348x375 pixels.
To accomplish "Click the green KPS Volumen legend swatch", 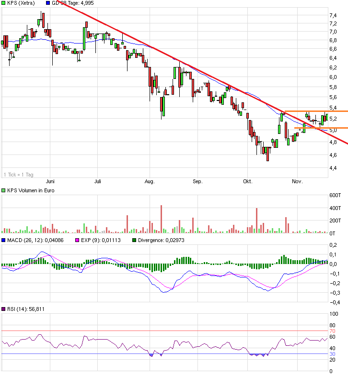I will (x=3, y=190).
